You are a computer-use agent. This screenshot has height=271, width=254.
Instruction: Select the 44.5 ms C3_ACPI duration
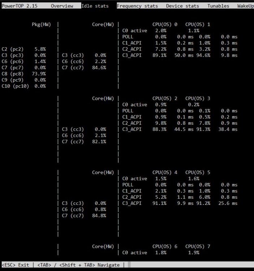[184, 129]
